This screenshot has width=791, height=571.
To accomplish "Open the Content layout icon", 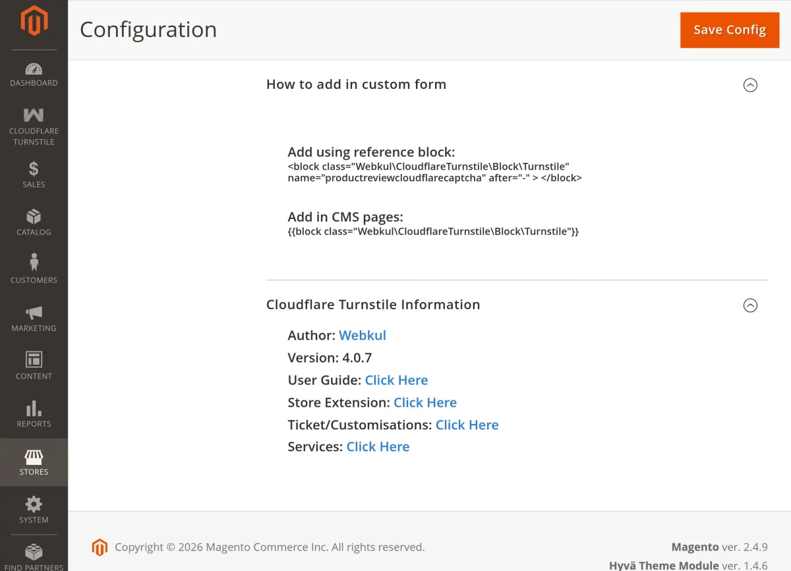I will click(x=34, y=359).
